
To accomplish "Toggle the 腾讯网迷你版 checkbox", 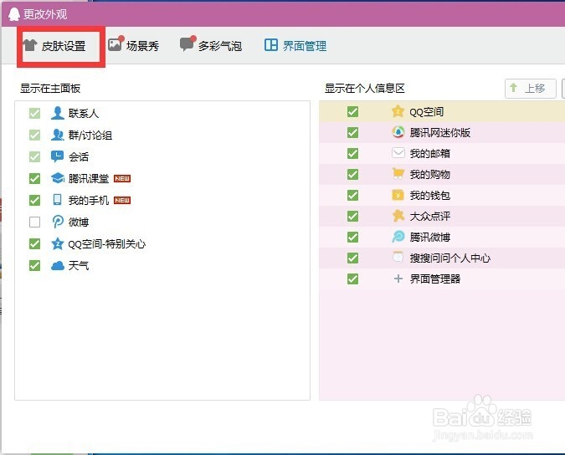I will point(352,132).
